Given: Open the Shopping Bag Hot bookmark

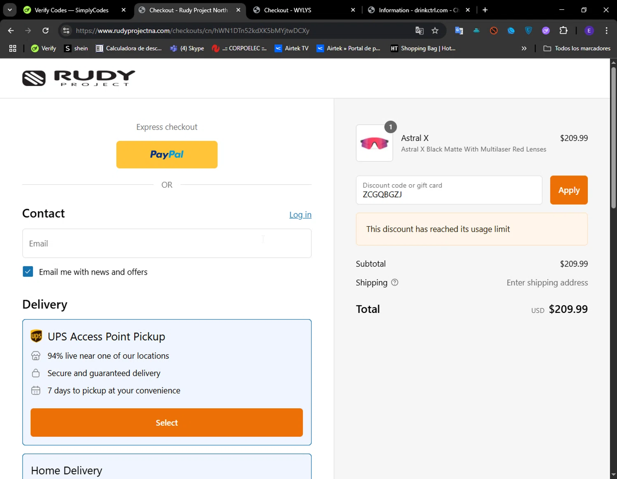Looking at the screenshot, I should (x=423, y=48).
